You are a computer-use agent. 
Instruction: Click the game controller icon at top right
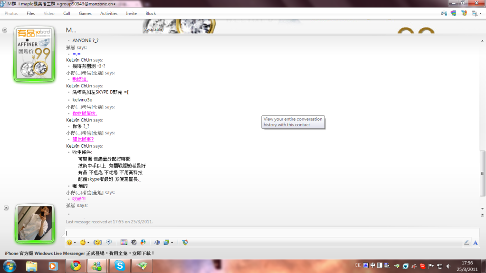pyautogui.click(x=444, y=14)
